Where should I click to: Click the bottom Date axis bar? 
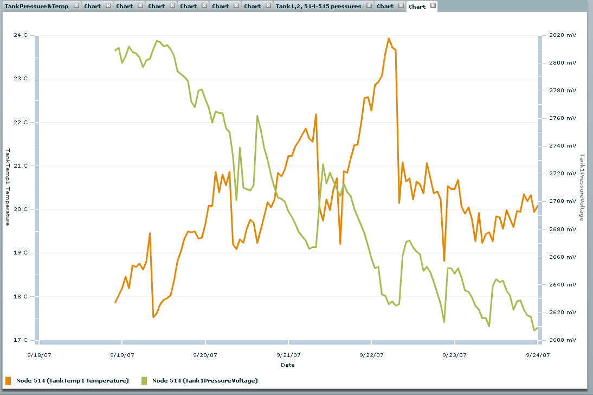[288, 342]
